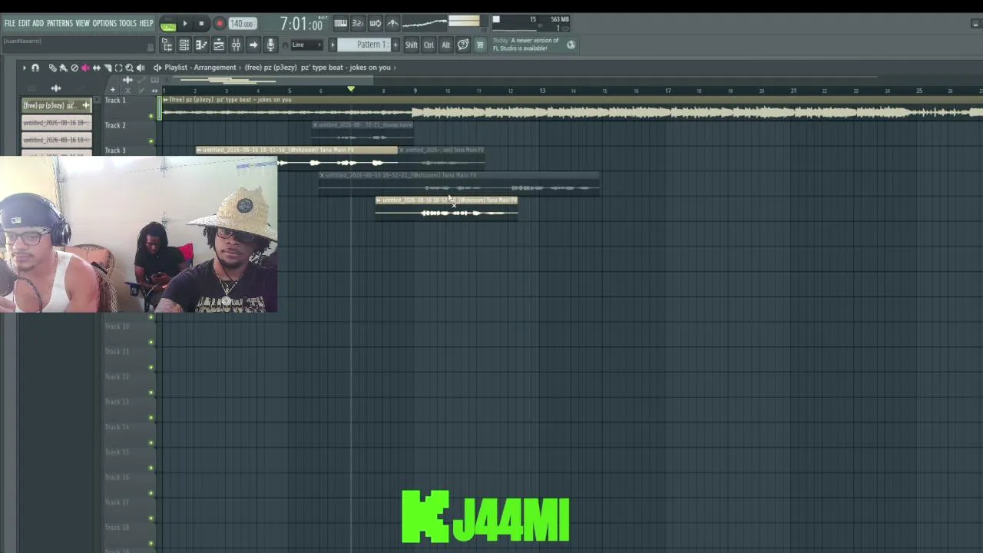The height and width of the screenshot is (553, 983).
Task: Click the Play button
Action: coord(185,24)
